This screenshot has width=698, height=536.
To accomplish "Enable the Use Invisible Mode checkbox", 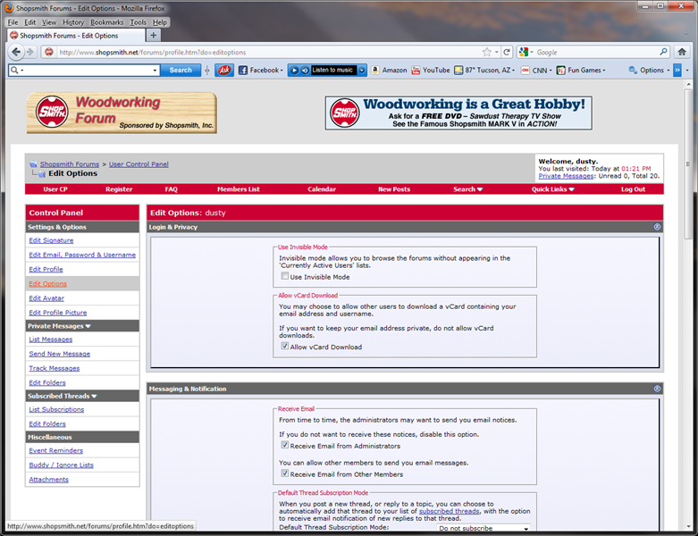I will [x=285, y=276].
